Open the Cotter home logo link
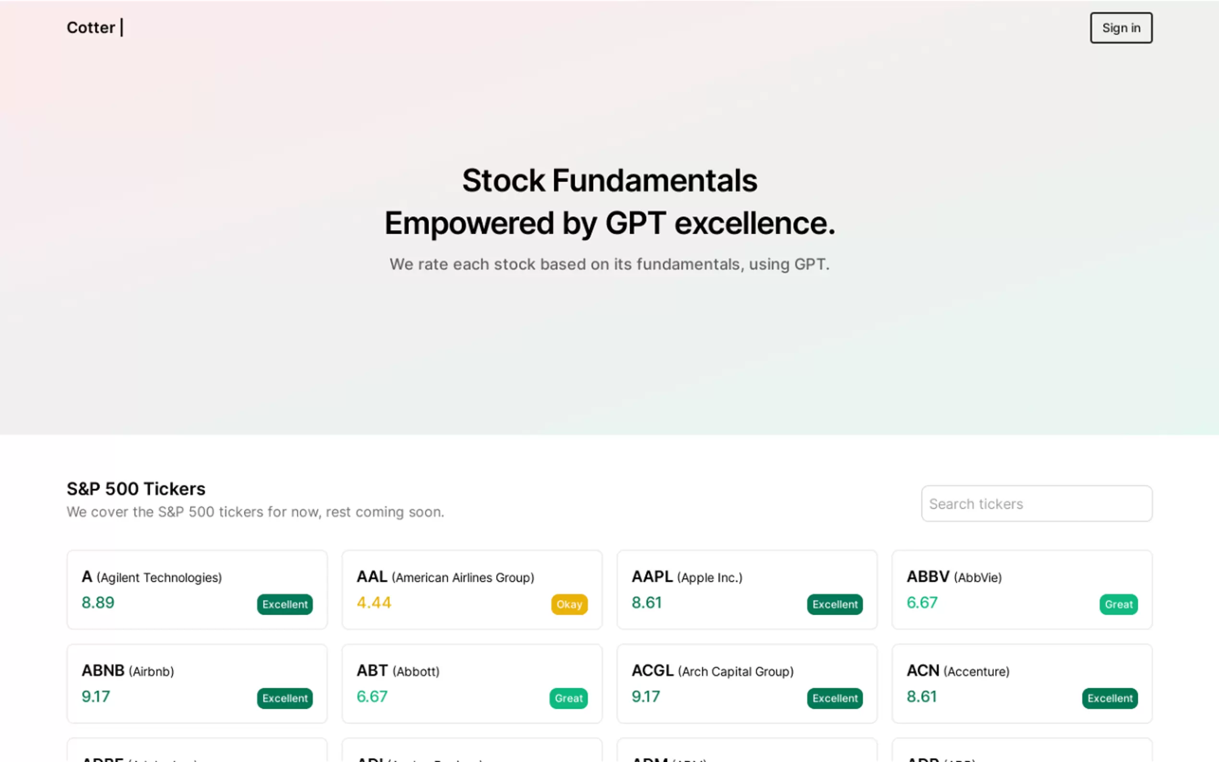This screenshot has height=762, width=1219. (91, 28)
